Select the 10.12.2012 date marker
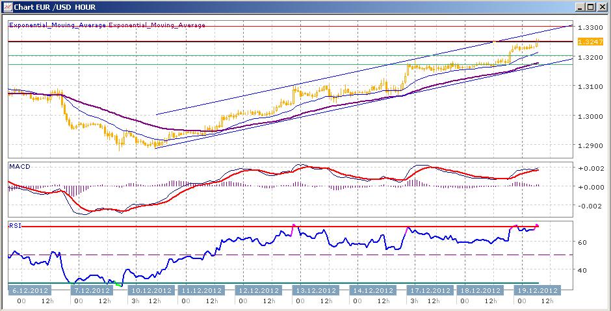Screen dimensions: 611x311 point(150,290)
